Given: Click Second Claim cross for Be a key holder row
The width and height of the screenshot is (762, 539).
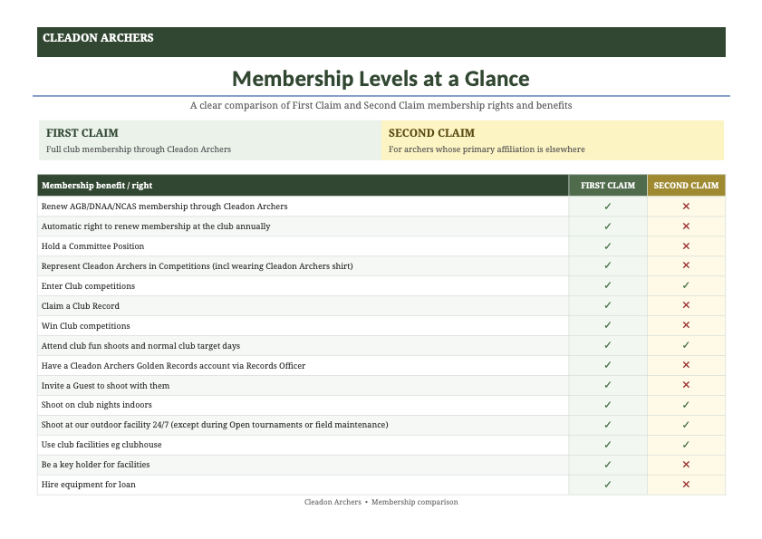Looking at the screenshot, I should [686, 465].
